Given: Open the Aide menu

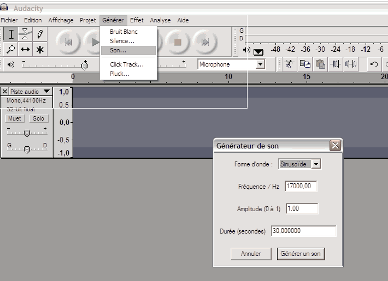Looking at the screenshot, I should [x=183, y=20].
